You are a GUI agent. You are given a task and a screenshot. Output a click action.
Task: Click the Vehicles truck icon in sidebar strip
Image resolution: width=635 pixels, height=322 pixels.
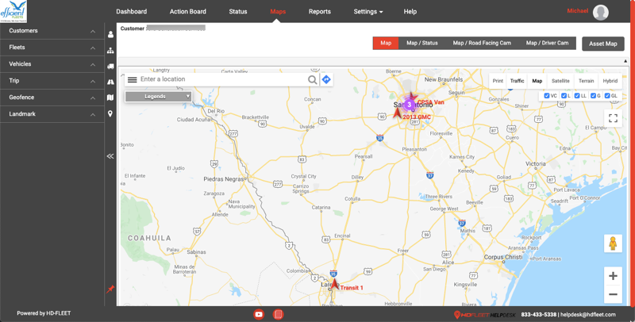click(110, 67)
